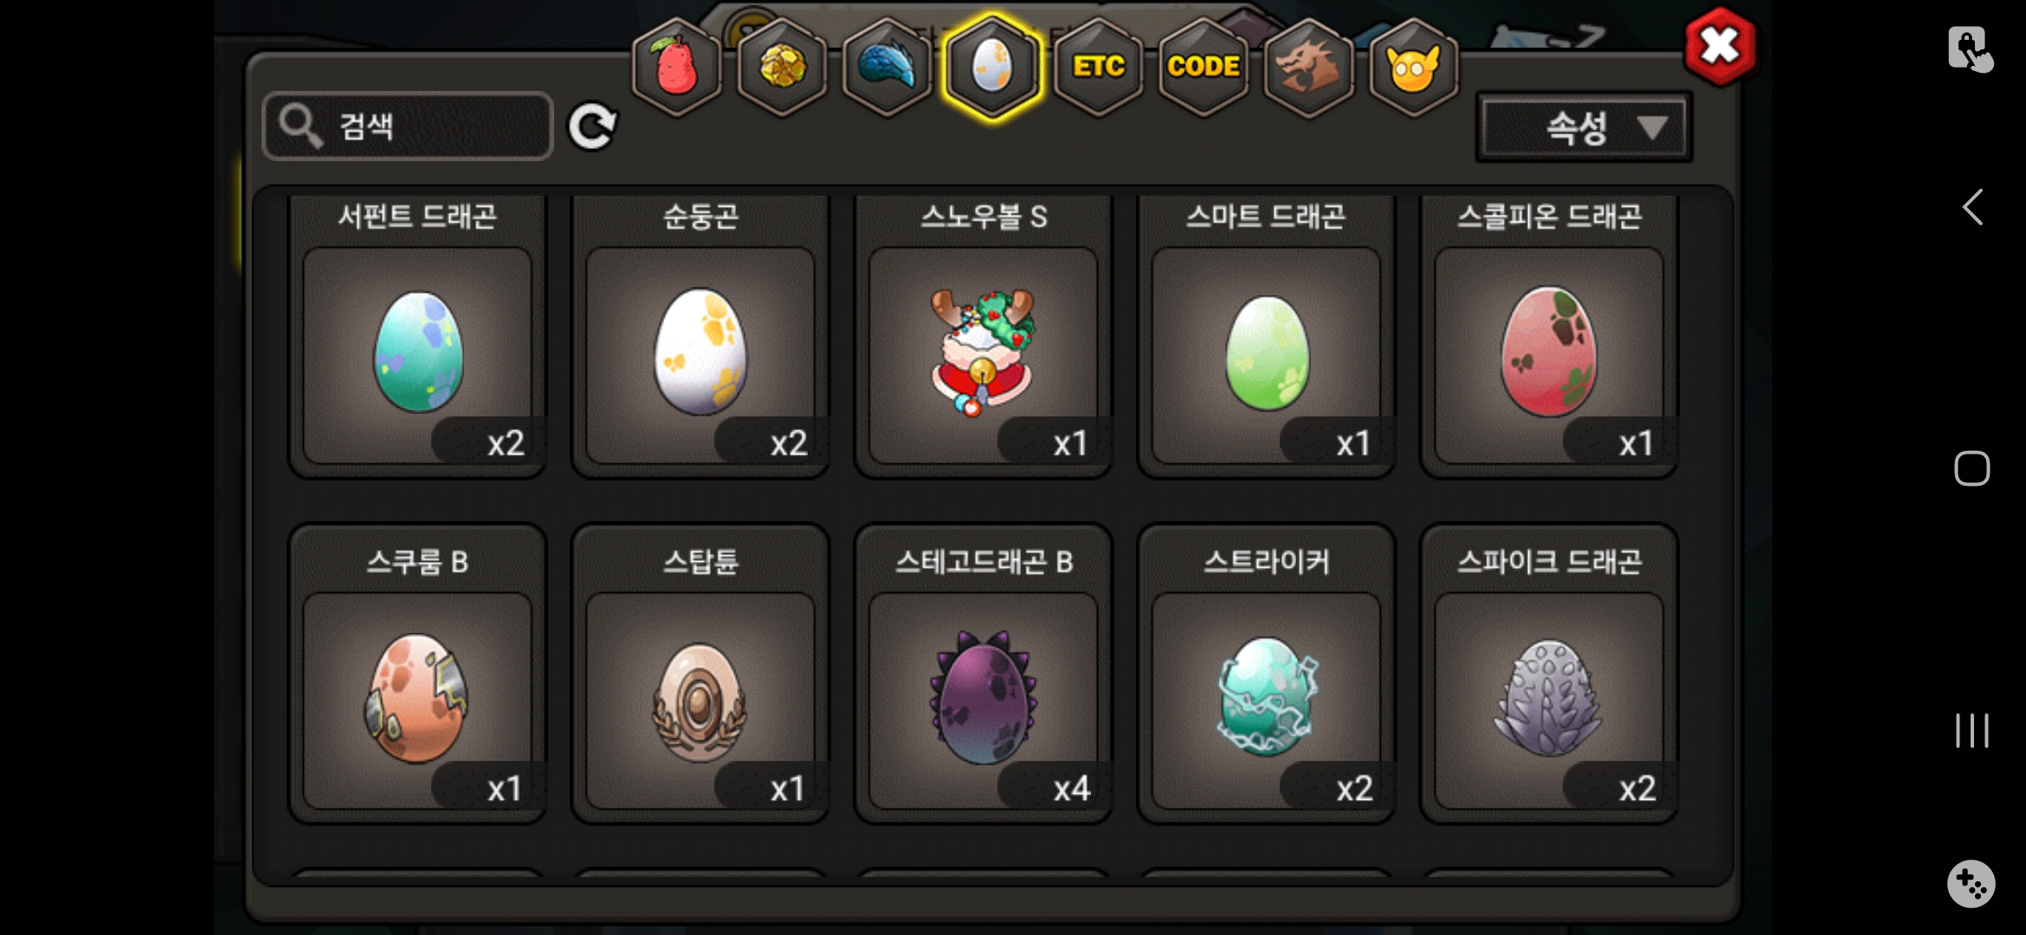
Task: Select the brown dragon head tab
Action: tap(1308, 68)
